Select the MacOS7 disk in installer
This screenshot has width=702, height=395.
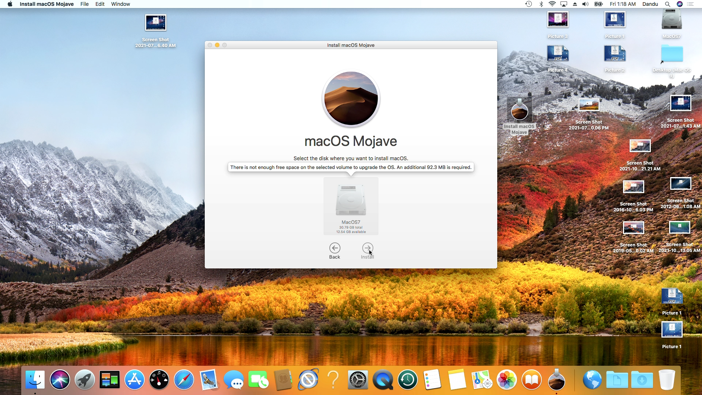[x=351, y=206]
